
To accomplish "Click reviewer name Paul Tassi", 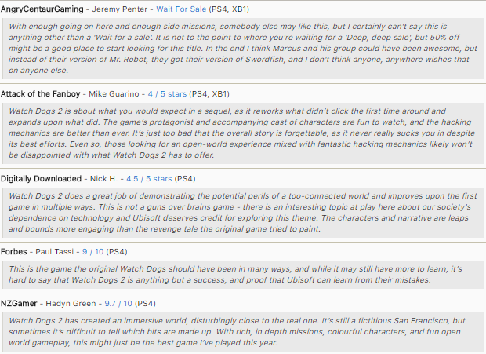I will [55, 251].
